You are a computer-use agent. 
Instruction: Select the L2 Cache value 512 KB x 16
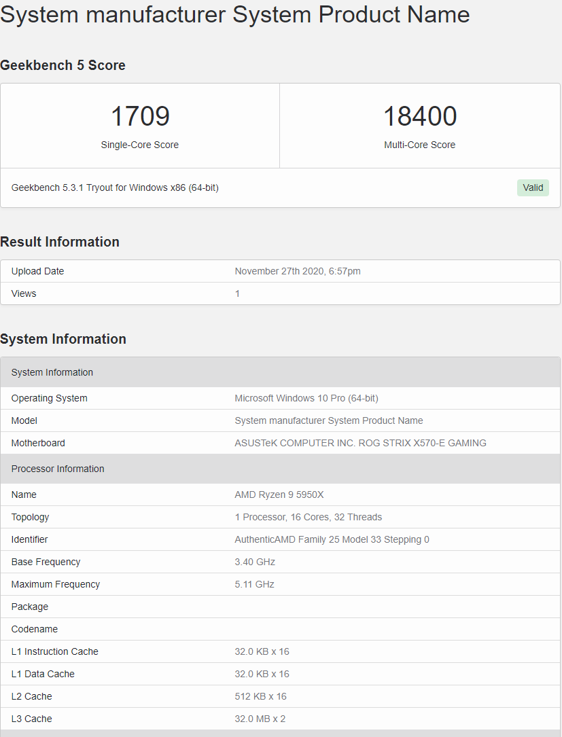point(260,696)
